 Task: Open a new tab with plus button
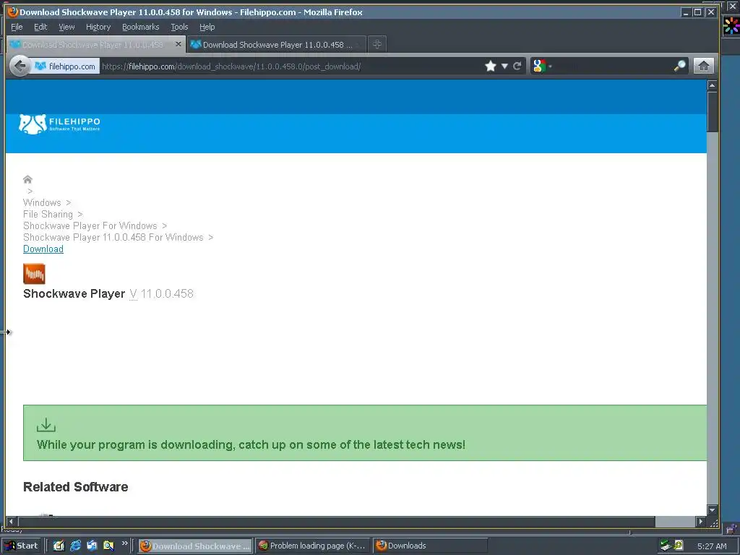pos(377,44)
